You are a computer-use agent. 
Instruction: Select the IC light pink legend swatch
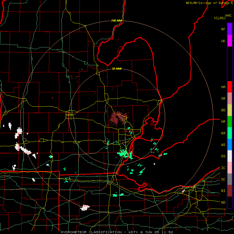point(230,168)
